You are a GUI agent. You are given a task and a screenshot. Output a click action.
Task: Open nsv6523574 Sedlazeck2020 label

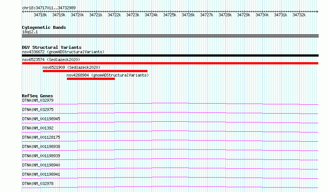51,60
